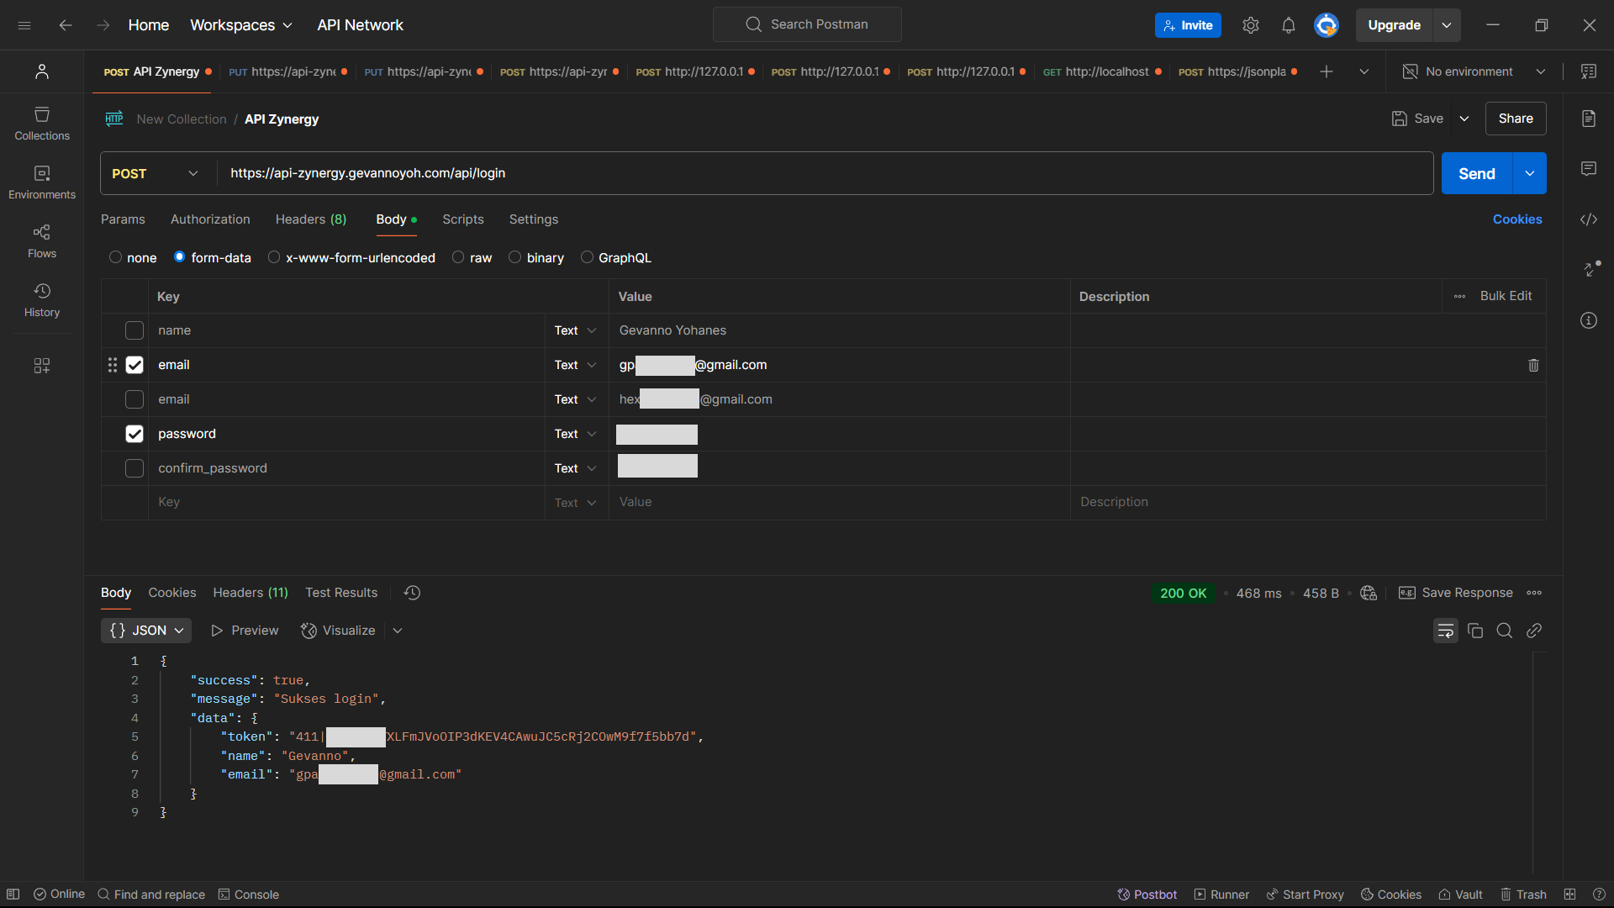Switch to the Params tab
Viewport: 1614px width, 908px height.
[123, 219]
